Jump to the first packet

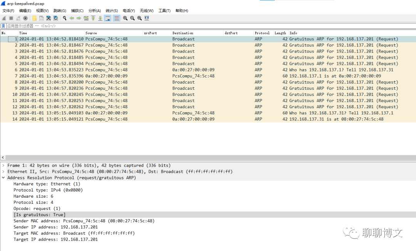coord(93,18)
